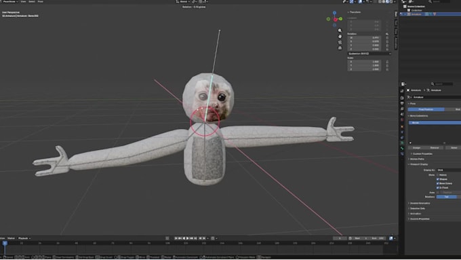Expand the Inverse Kinematics panel

(420, 203)
